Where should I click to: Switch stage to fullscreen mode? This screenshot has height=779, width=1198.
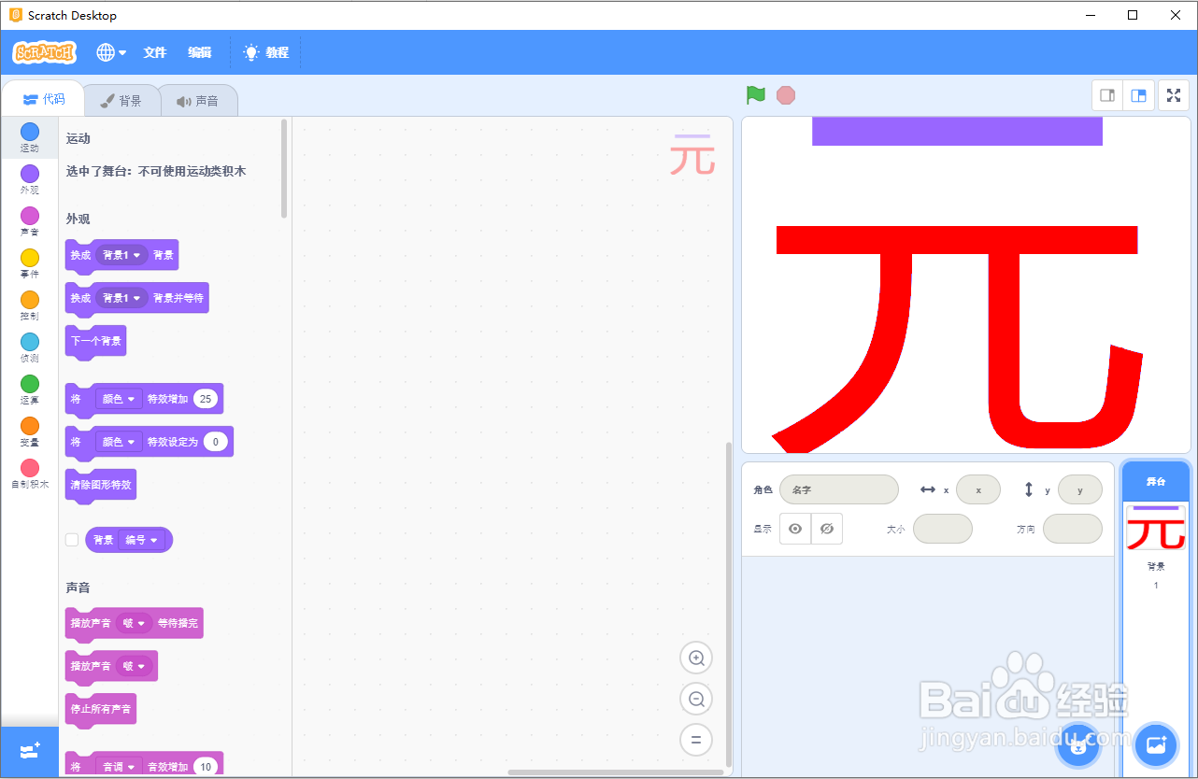point(1174,94)
